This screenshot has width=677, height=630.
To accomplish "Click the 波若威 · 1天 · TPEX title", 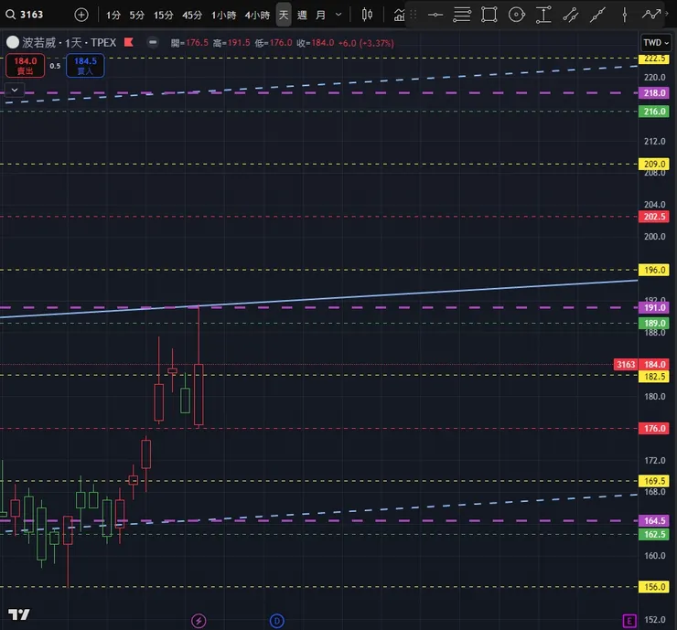I will 70,42.
